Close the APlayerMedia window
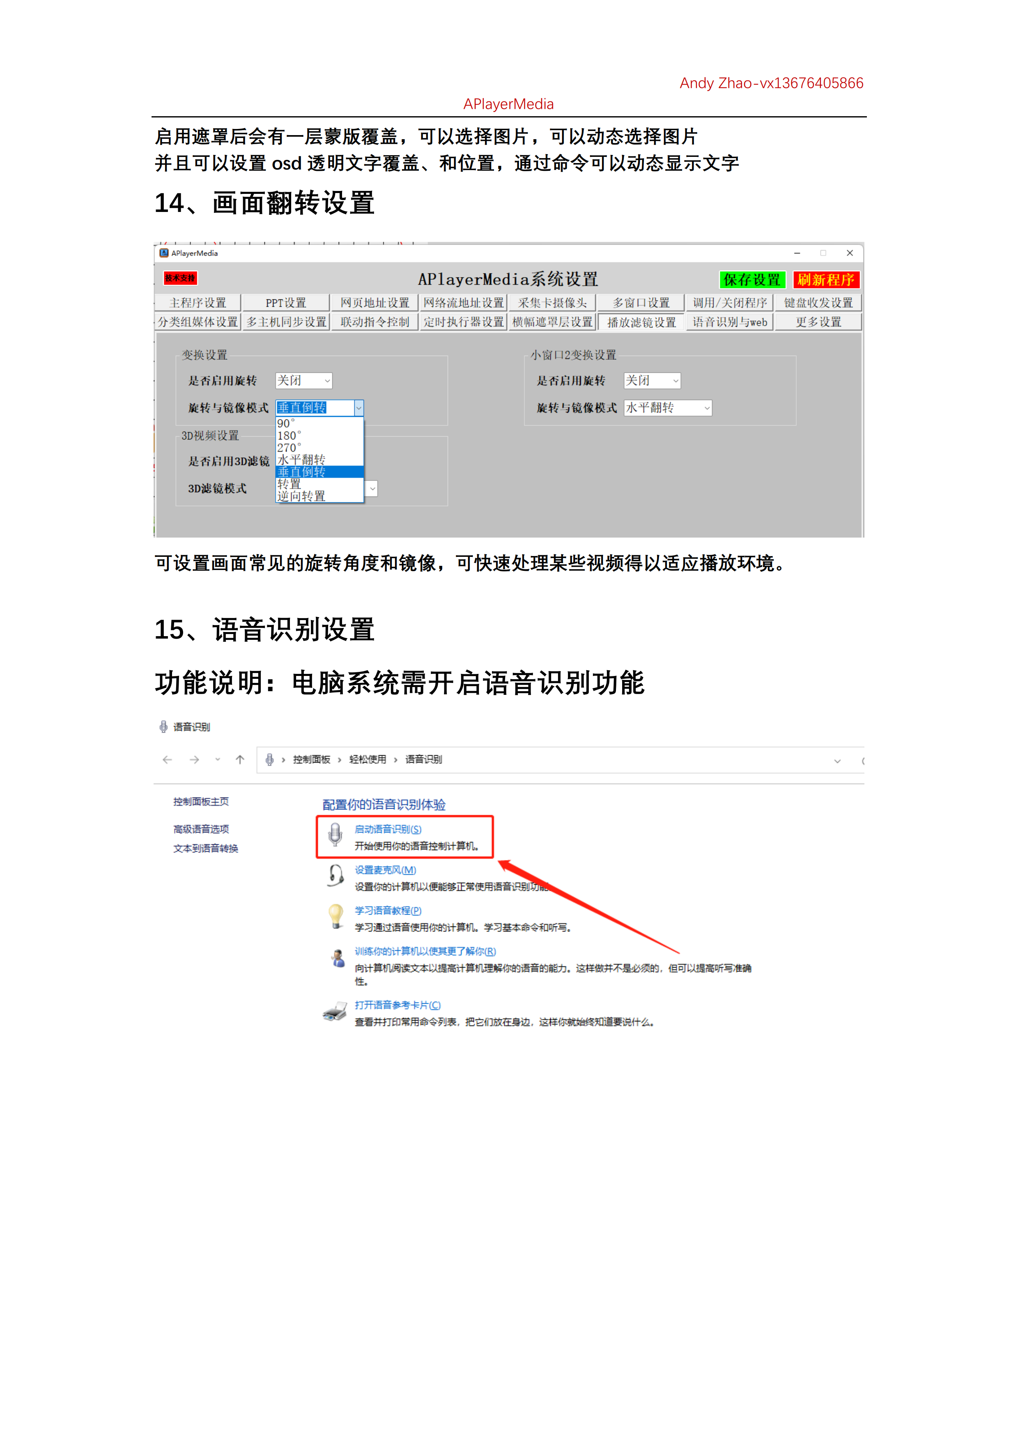 click(850, 253)
